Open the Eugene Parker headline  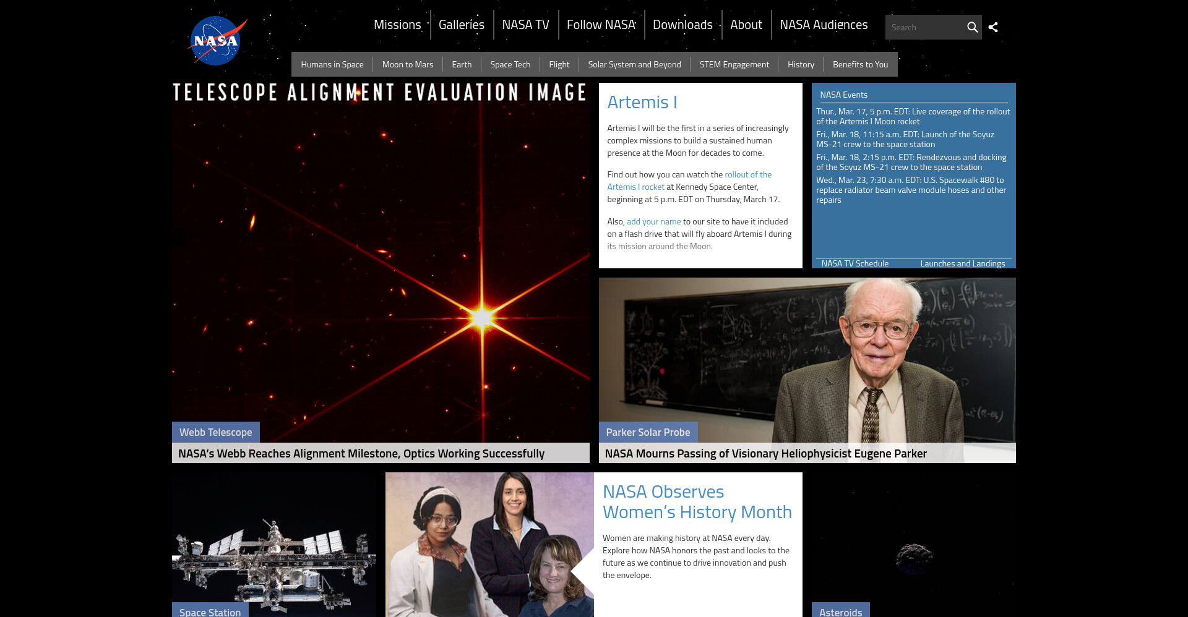(765, 453)
